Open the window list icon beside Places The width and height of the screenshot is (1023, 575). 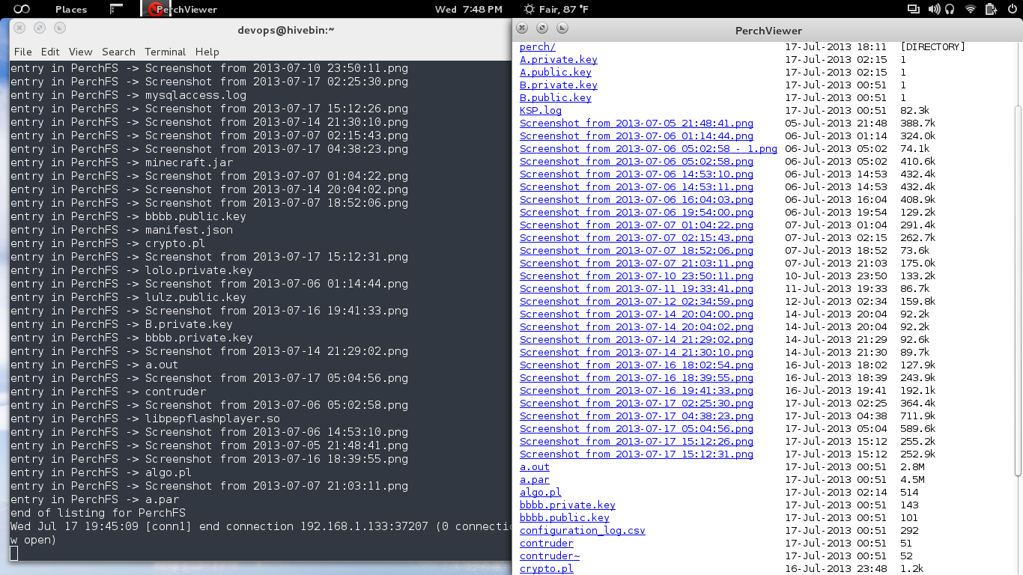(x=116, y=9)
